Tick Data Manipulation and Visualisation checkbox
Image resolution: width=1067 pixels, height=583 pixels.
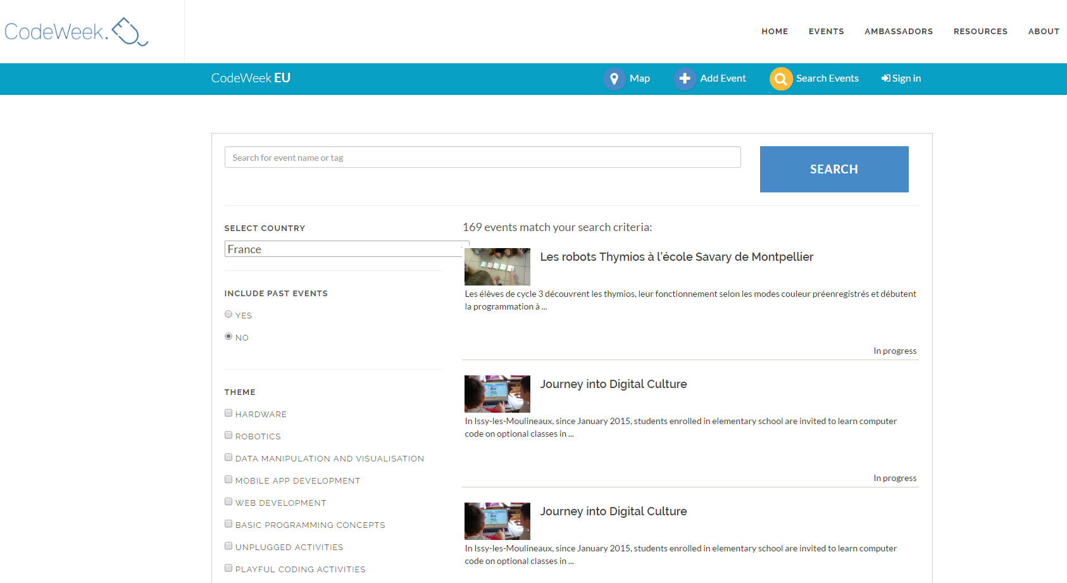(x=228, y=457)
